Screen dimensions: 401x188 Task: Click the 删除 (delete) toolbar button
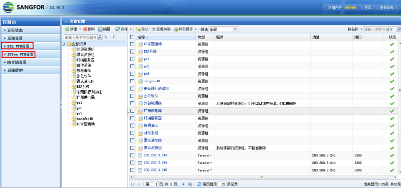[89, 29]
